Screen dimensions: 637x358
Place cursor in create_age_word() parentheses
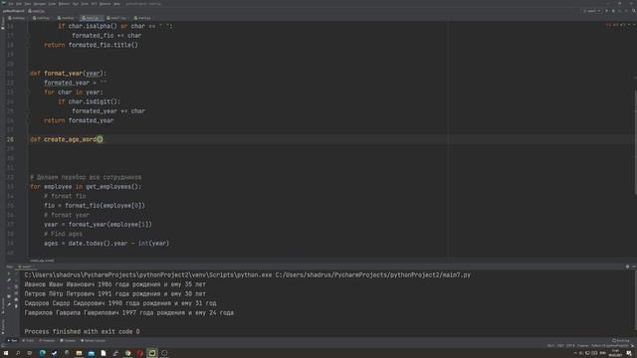tap(100, 139)
